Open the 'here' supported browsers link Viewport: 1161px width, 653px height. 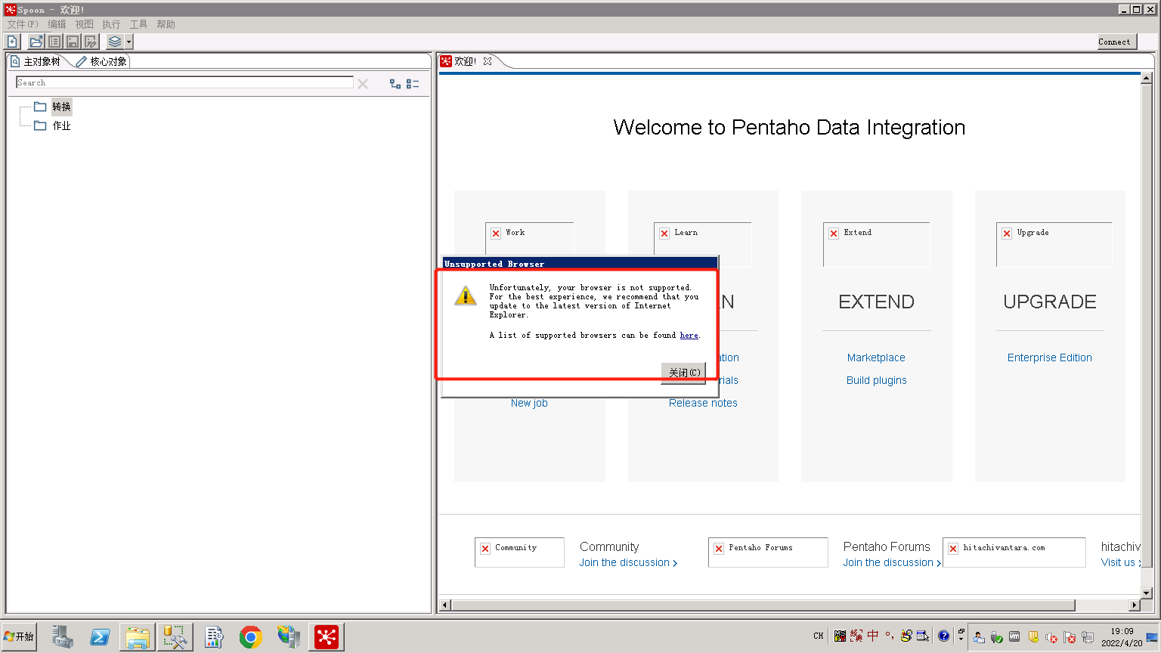[689, 335]
